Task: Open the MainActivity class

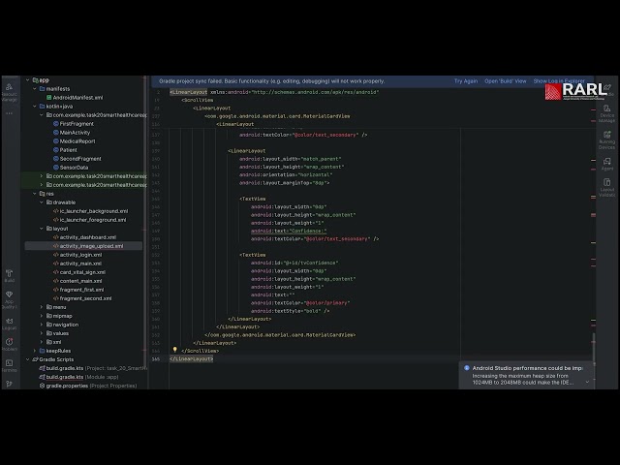Action: tap(75, 133)
